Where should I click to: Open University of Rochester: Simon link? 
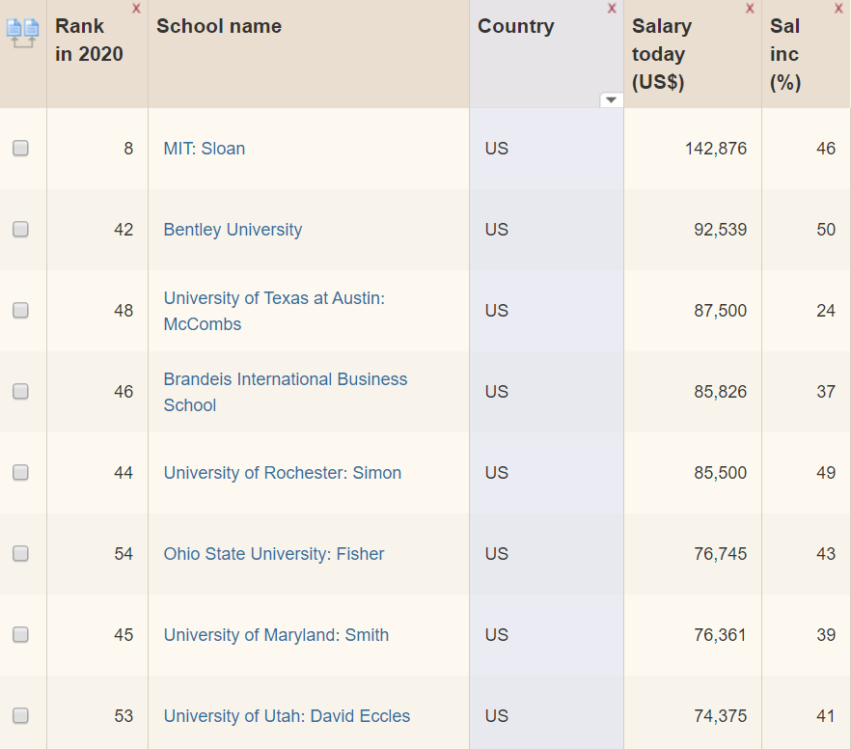tap(282, 473)
